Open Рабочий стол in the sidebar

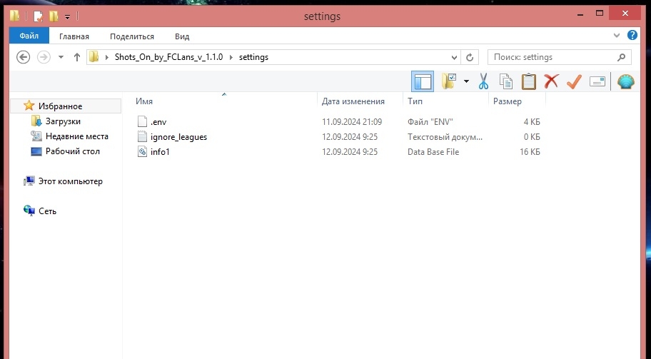(72, 151)
